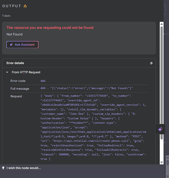Click the down arrow of the output scrollbar

point(162,162)
